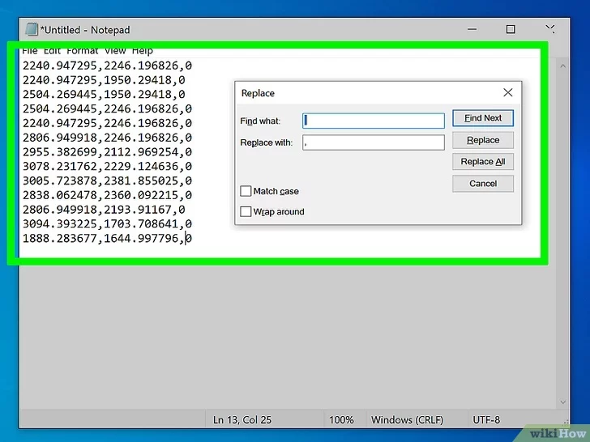Click line 1888.283677,1644.997796,0
The width and height of the screenshot is (590, 442).
(x=107, y=238)
